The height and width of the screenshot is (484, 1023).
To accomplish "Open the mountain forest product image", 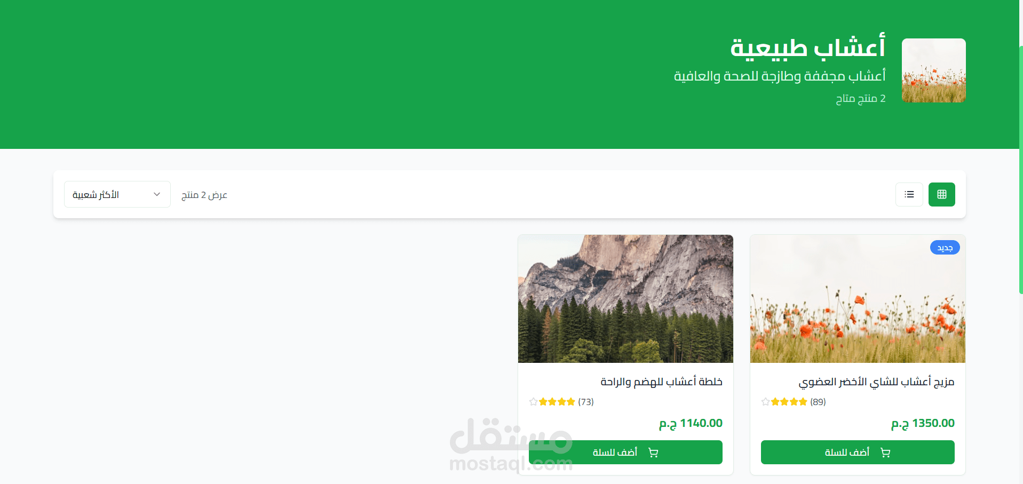I will pyautogui.click(x=625, y=299).
